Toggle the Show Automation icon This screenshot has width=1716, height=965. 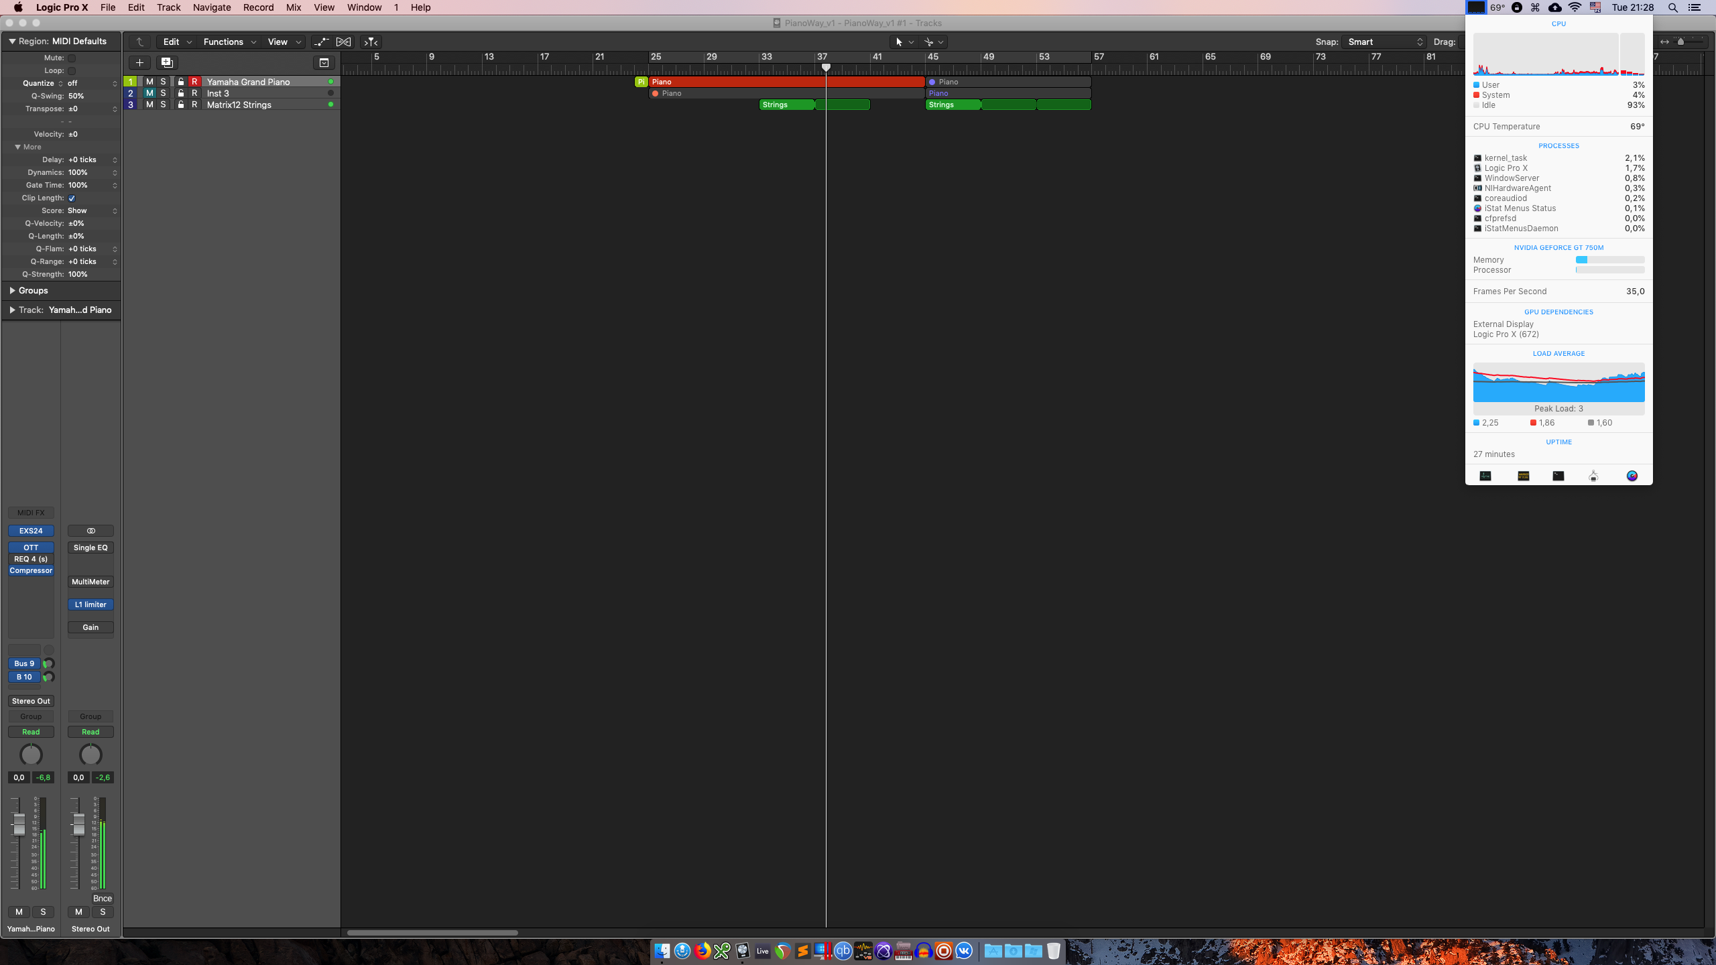tap(322, 42)
